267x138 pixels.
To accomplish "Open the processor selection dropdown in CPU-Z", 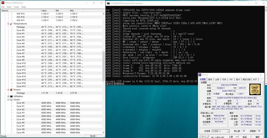I will click(x=221, y=131).
